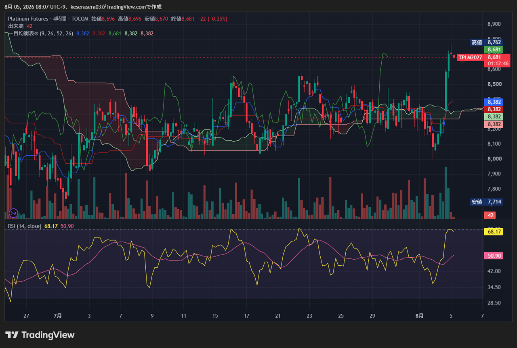Click the purple scroll-to-latest arrow icon
The width and height of the screenshot is (517, 348).
click(x=13, y=213)
